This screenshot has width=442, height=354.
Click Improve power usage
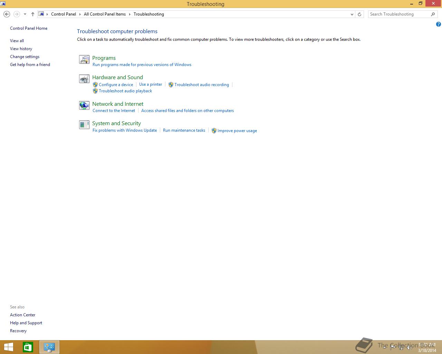coord(237,131)
